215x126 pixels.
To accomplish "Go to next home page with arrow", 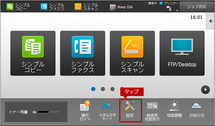I will point(206,90).
